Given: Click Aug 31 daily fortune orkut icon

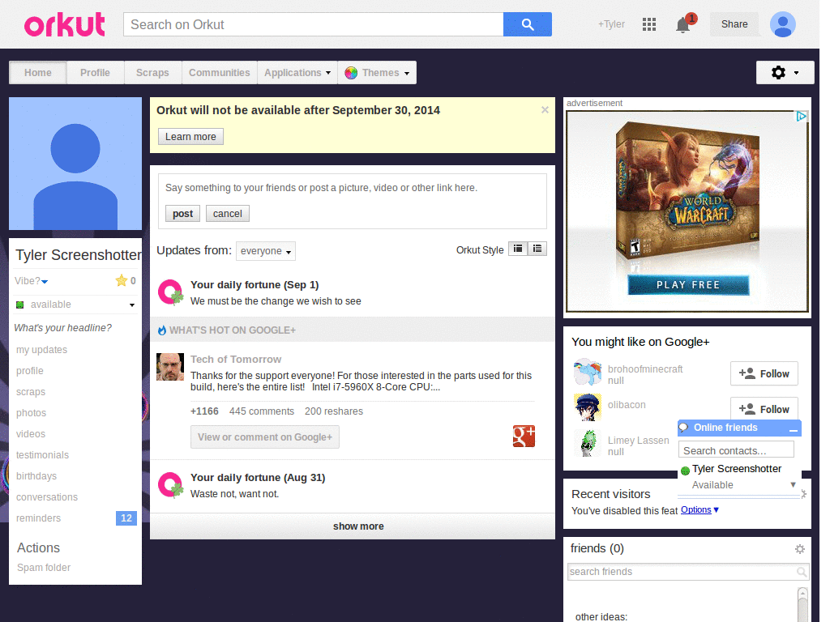Looking at the screenshot, I should tap(170, 485).
